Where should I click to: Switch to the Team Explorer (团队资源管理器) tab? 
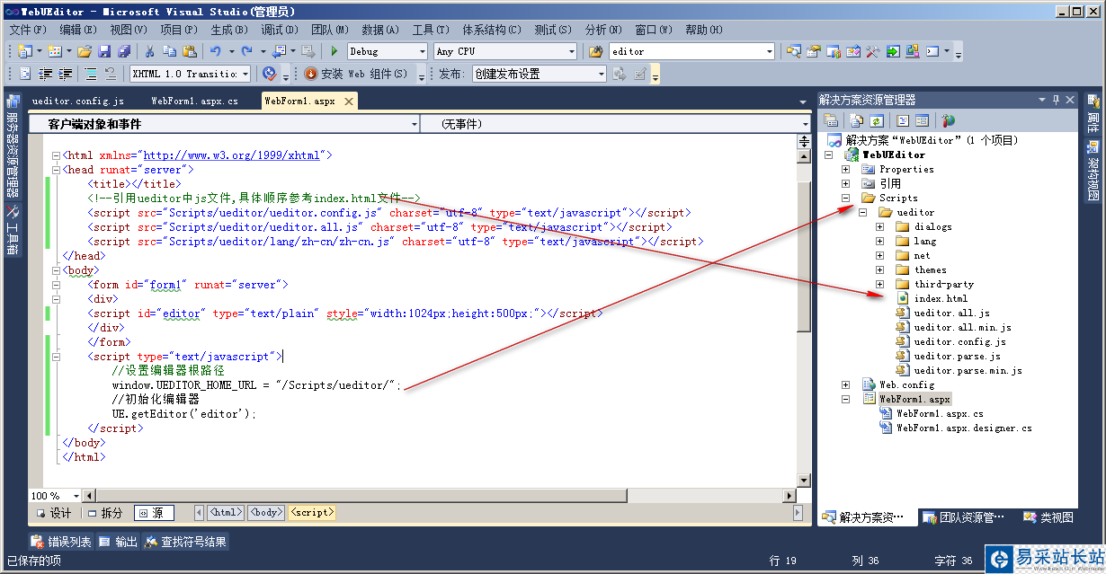[x=964, y=517]
